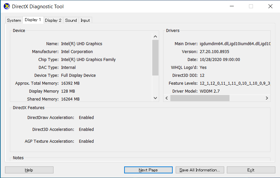Click the shared memory value 16264 MB
Image resolution: width=280 pixels, height=178 pixels.
[70, 99]
